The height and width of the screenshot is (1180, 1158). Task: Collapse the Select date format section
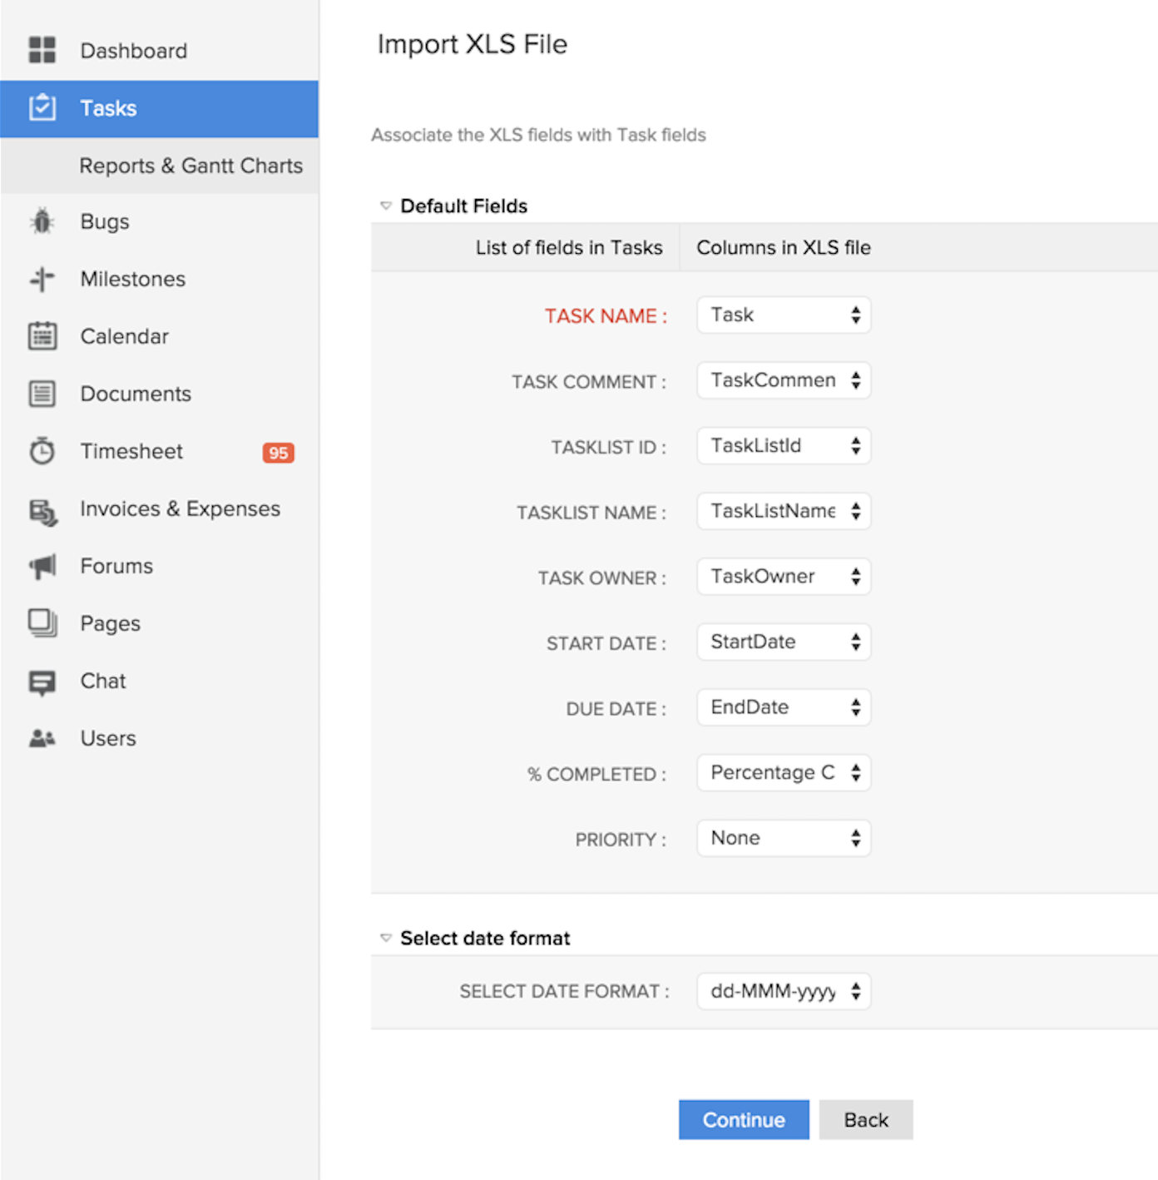point(386,938)
